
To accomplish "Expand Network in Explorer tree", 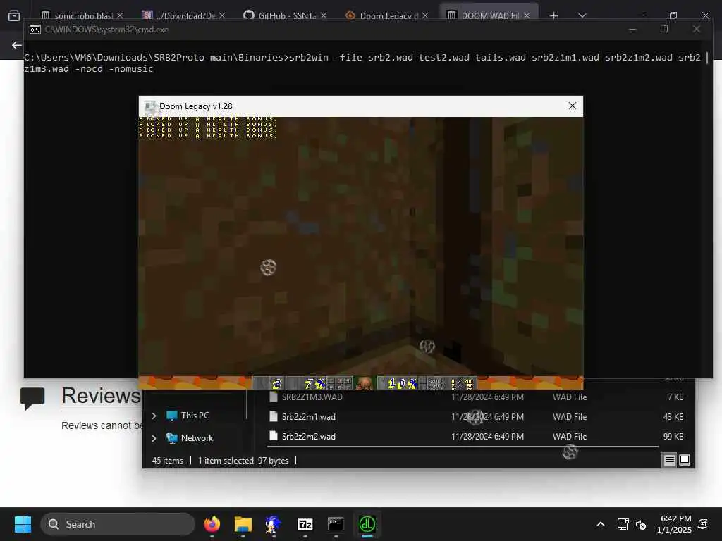I will 154,438.
